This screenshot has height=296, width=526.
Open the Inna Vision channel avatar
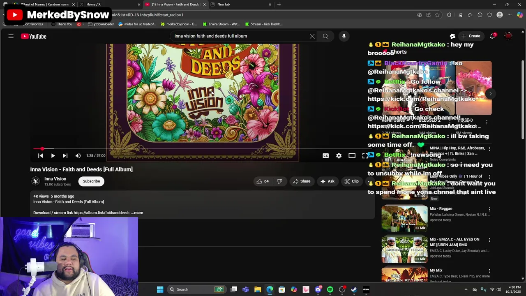click(x=36, y=181)
